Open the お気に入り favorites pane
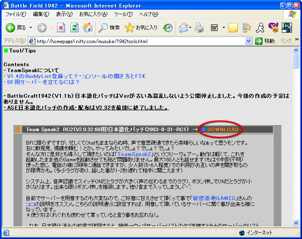302x239 pixels. (141, 28)
